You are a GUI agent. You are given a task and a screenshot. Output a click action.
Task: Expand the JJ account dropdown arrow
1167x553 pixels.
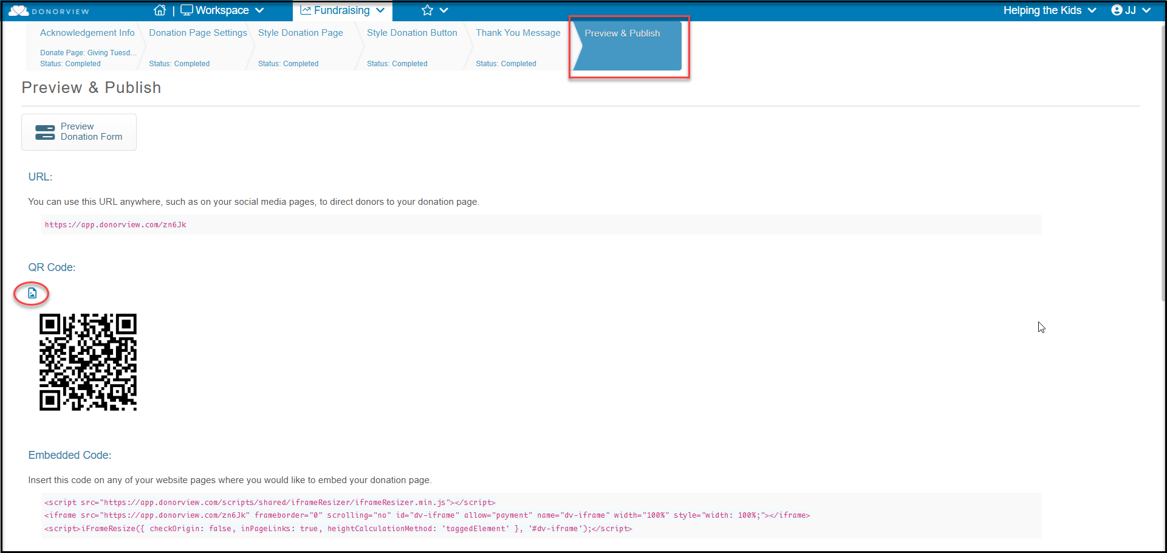1146,10
